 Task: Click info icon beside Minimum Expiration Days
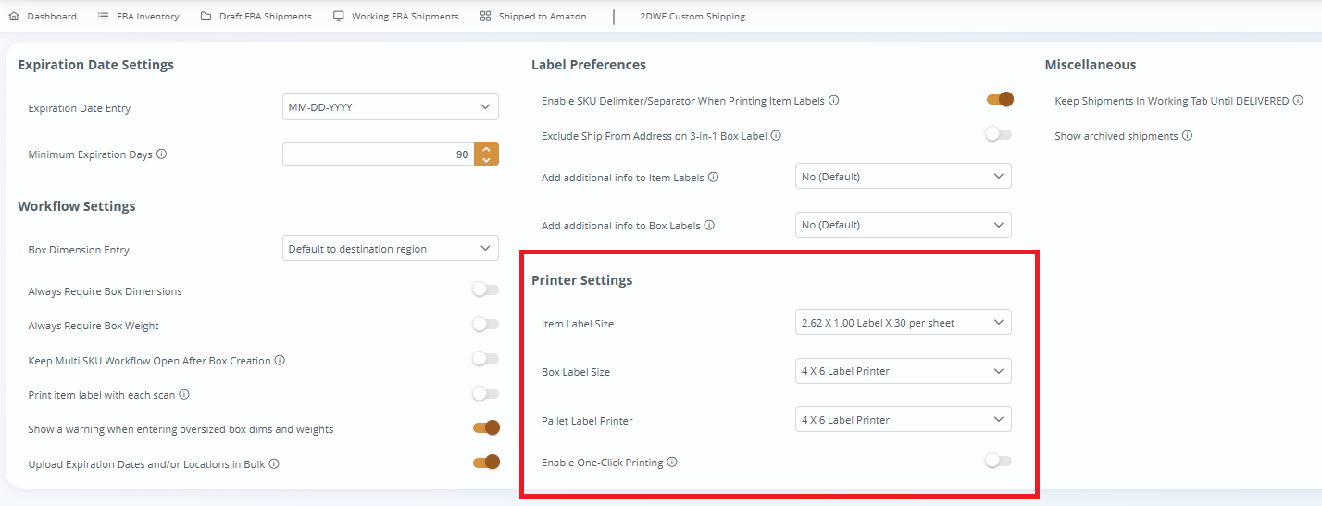click(162, 155)
